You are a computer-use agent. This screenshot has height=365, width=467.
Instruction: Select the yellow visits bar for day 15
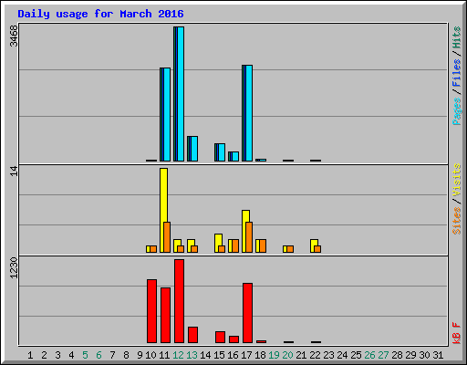pyautogui.click(x=218, y=240)
